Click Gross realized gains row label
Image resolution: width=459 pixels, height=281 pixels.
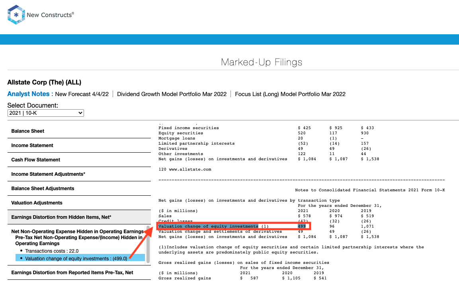click(x=185, y=278)
